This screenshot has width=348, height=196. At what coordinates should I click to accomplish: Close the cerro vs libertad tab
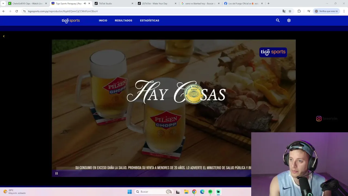coord(219,4)
